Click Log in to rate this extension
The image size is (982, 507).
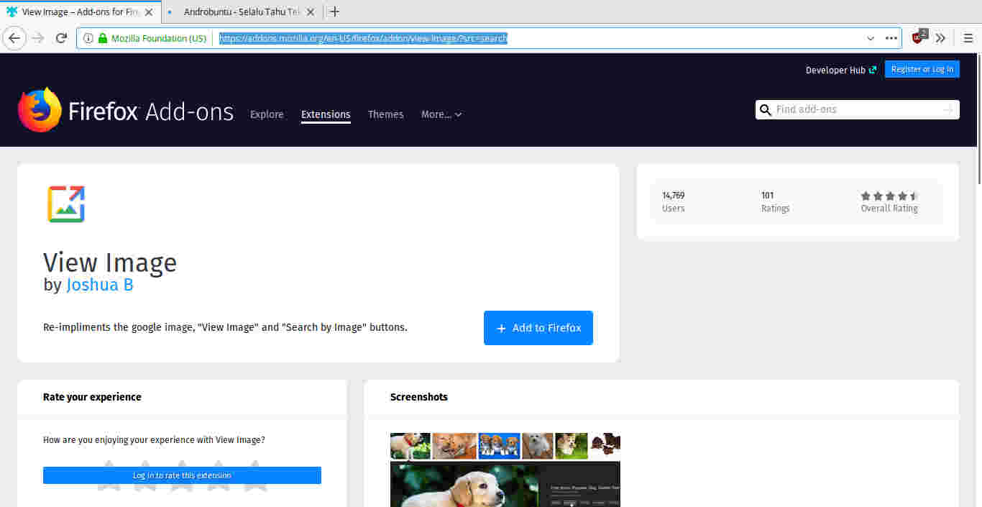(182, 475)
